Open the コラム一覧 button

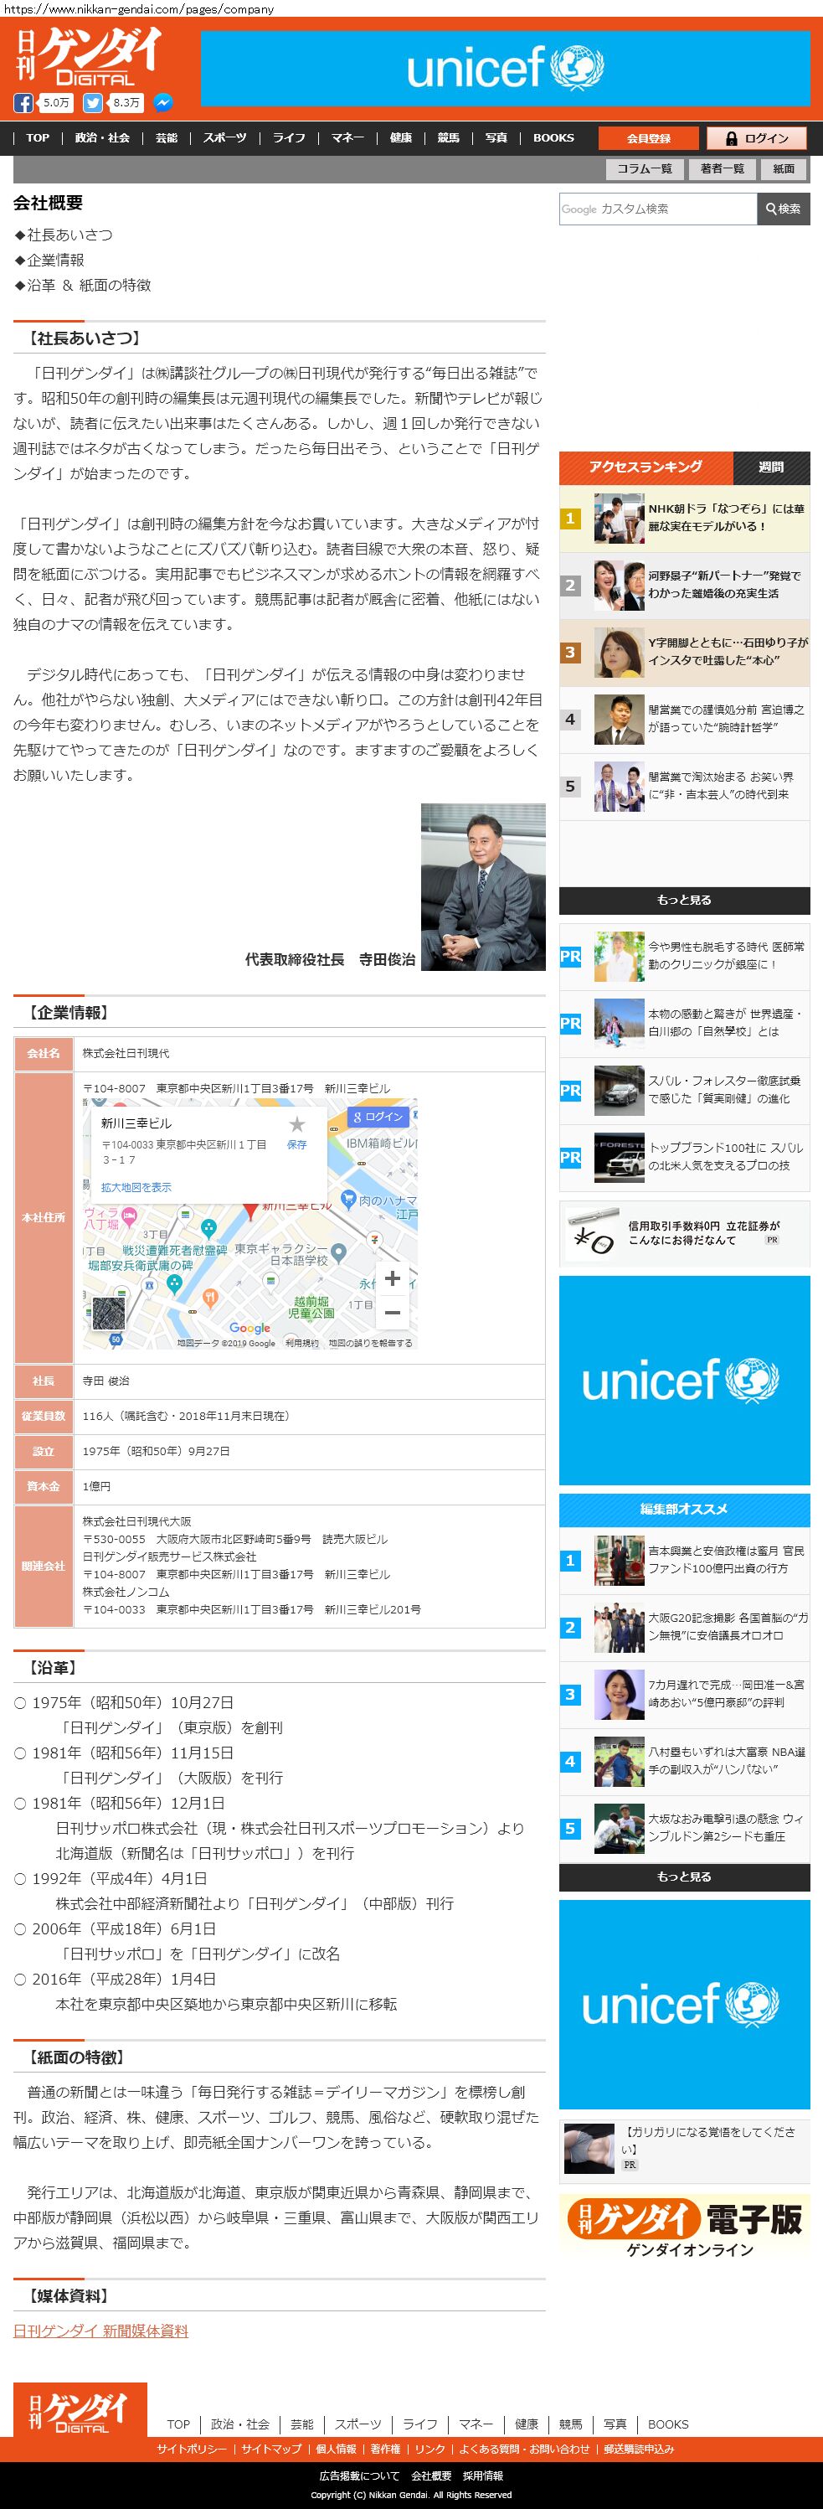click(x=645, y=168)
